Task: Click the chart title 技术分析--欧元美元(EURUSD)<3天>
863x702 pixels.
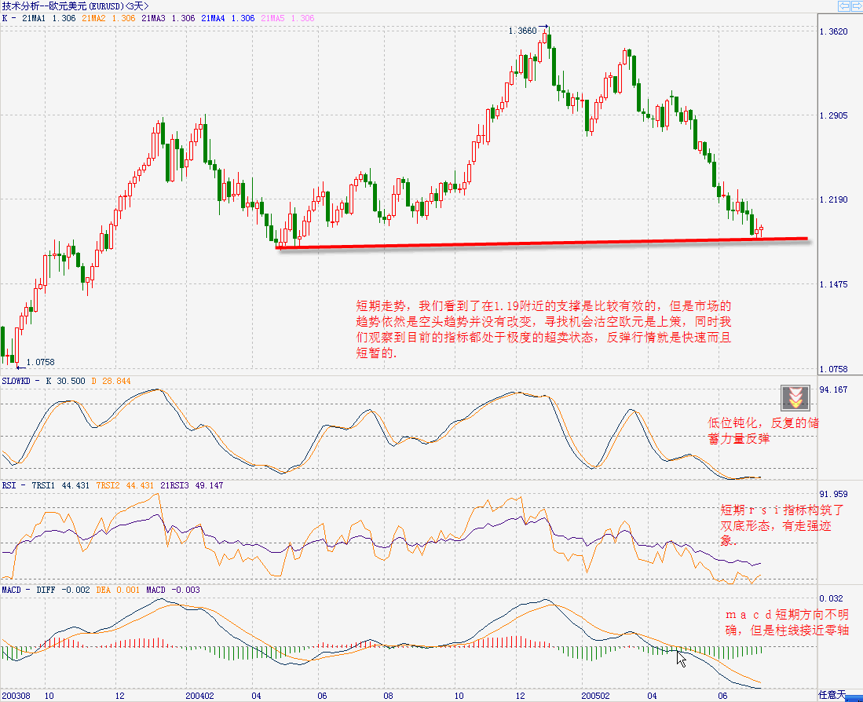Action: coord(75,6)
